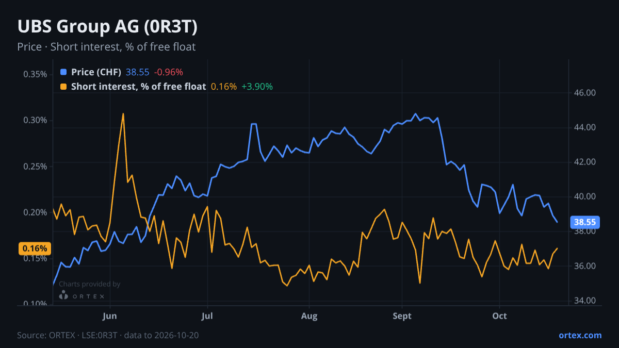Click the 44.00 right axis label

[x=585, y=127]
